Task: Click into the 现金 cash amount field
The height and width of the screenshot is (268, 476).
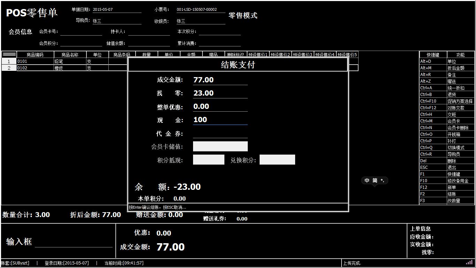Action: pos(220,120)
